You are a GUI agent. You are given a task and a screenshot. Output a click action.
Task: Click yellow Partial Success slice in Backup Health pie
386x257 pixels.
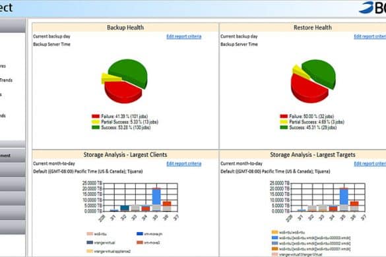(110, 78)
